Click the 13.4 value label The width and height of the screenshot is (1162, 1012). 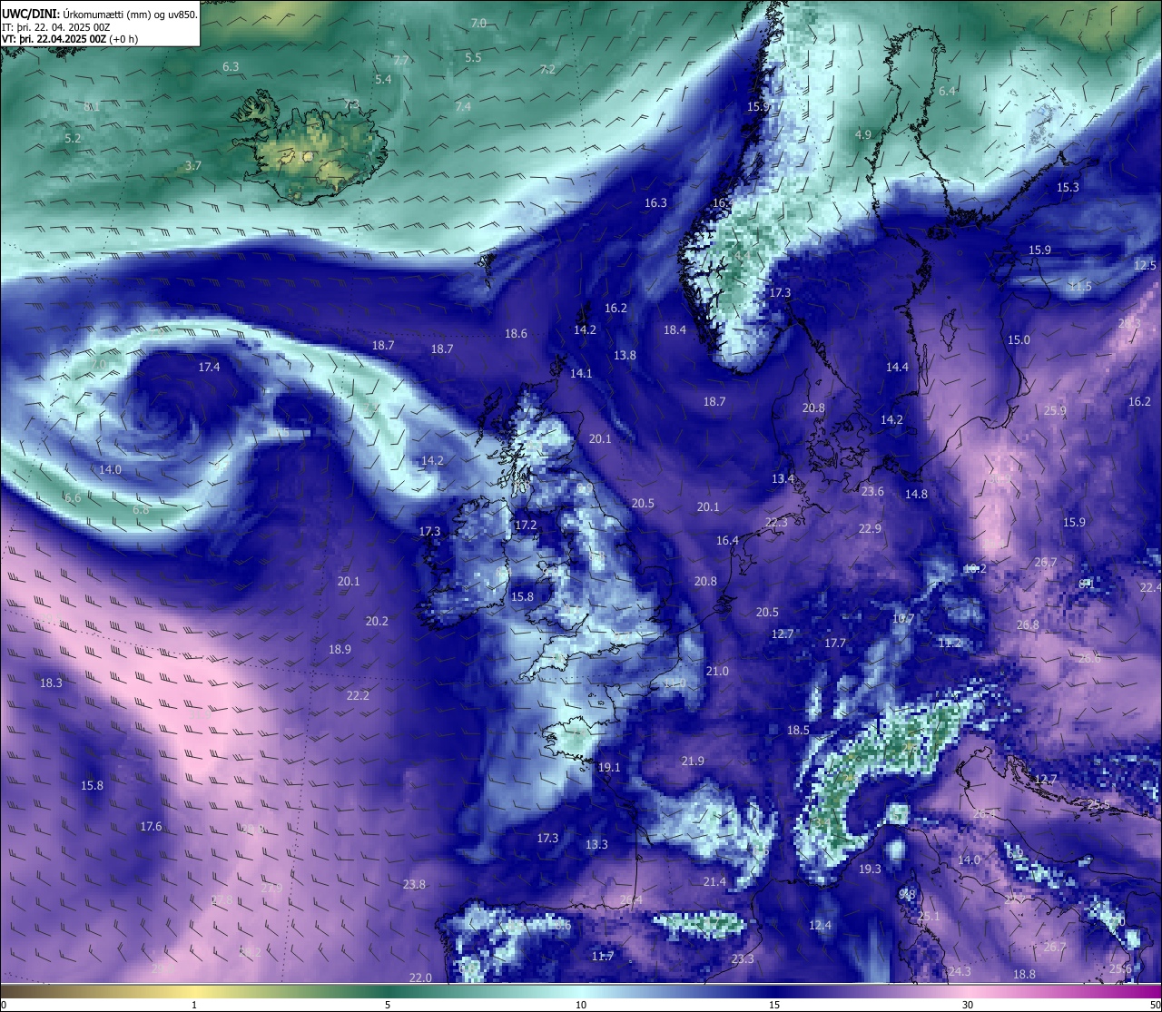(x=783, y=479)
